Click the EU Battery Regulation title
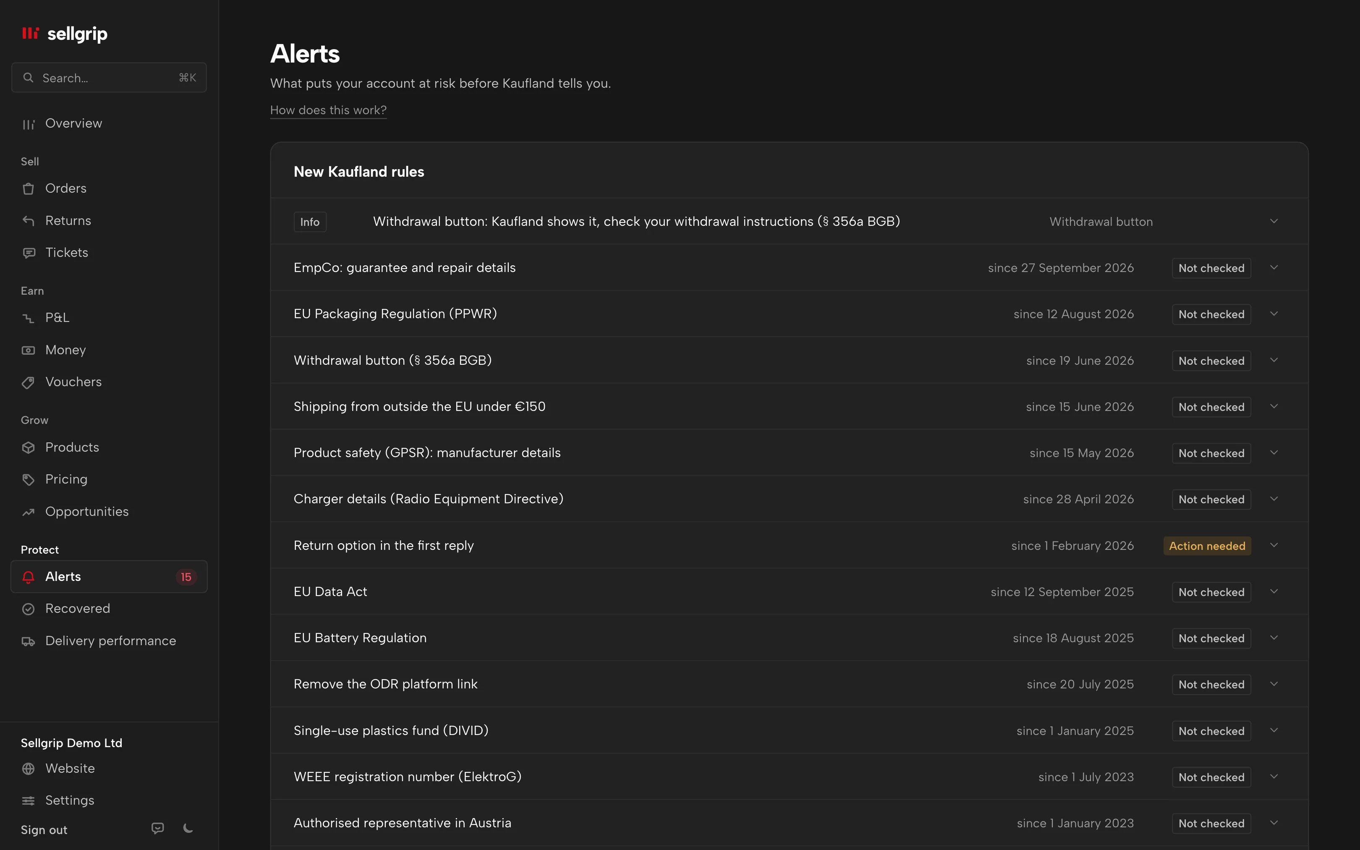Image resolution: width=1360 pixels, height=850 pixels. coord(360,638)
